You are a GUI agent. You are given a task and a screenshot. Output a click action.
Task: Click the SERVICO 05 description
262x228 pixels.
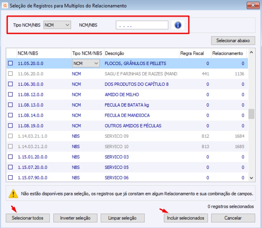(x=117, y=167)
